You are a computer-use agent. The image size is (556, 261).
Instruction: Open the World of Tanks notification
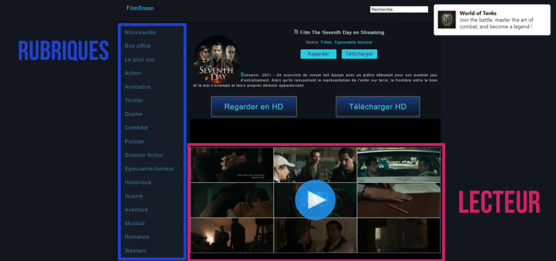point(492,20)
